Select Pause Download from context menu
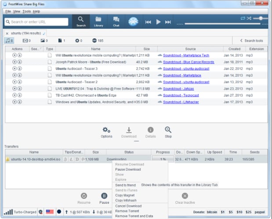Image resolution: width=272 pixels, height=219 pixels. coord(128,169)
